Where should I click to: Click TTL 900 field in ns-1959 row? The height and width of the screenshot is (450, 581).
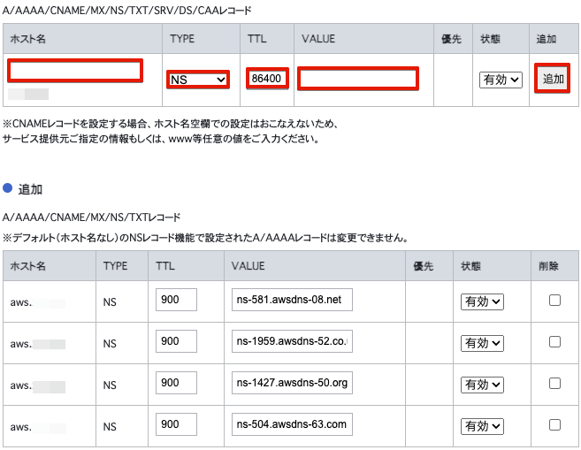tap(176, 341)
